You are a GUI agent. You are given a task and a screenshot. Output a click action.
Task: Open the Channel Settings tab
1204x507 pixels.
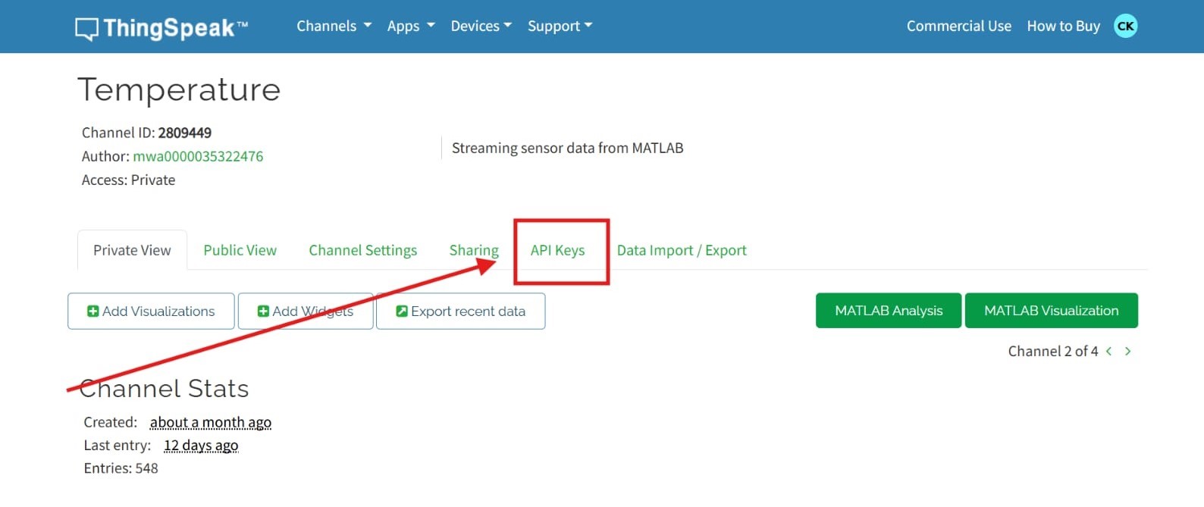click(x=362, y=250)
